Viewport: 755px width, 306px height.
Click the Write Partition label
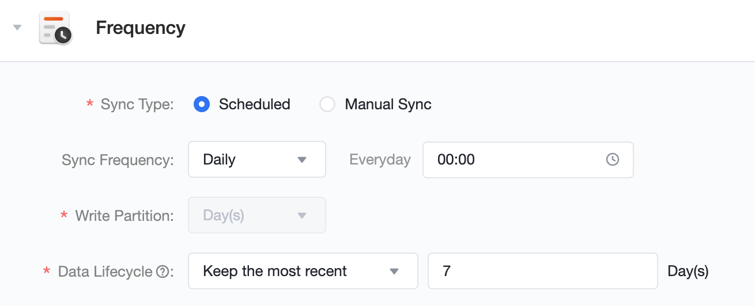[x=124, y=216]
